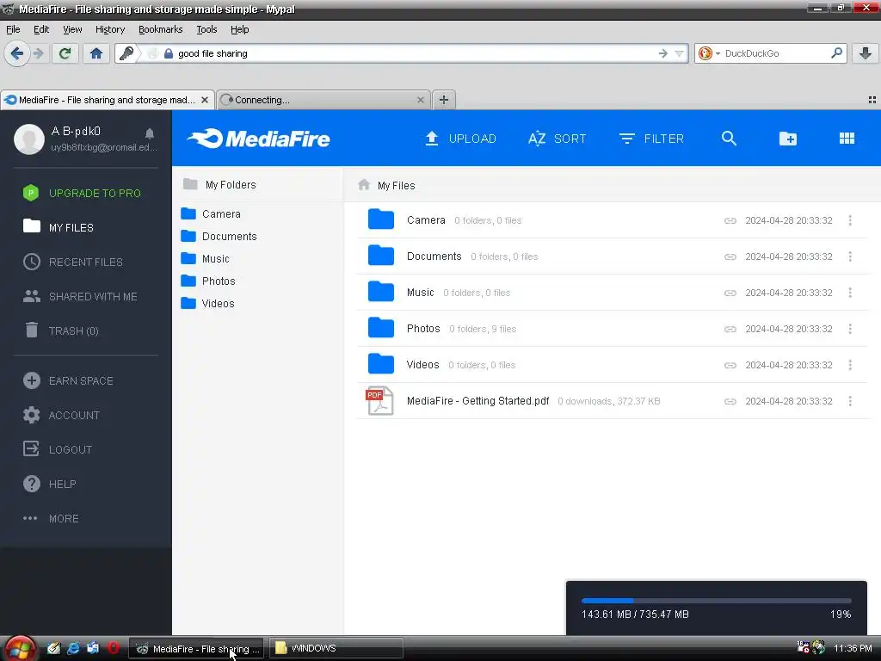Click the SORT button
Viewport: 881px width, 661px height.
(558, 139)
